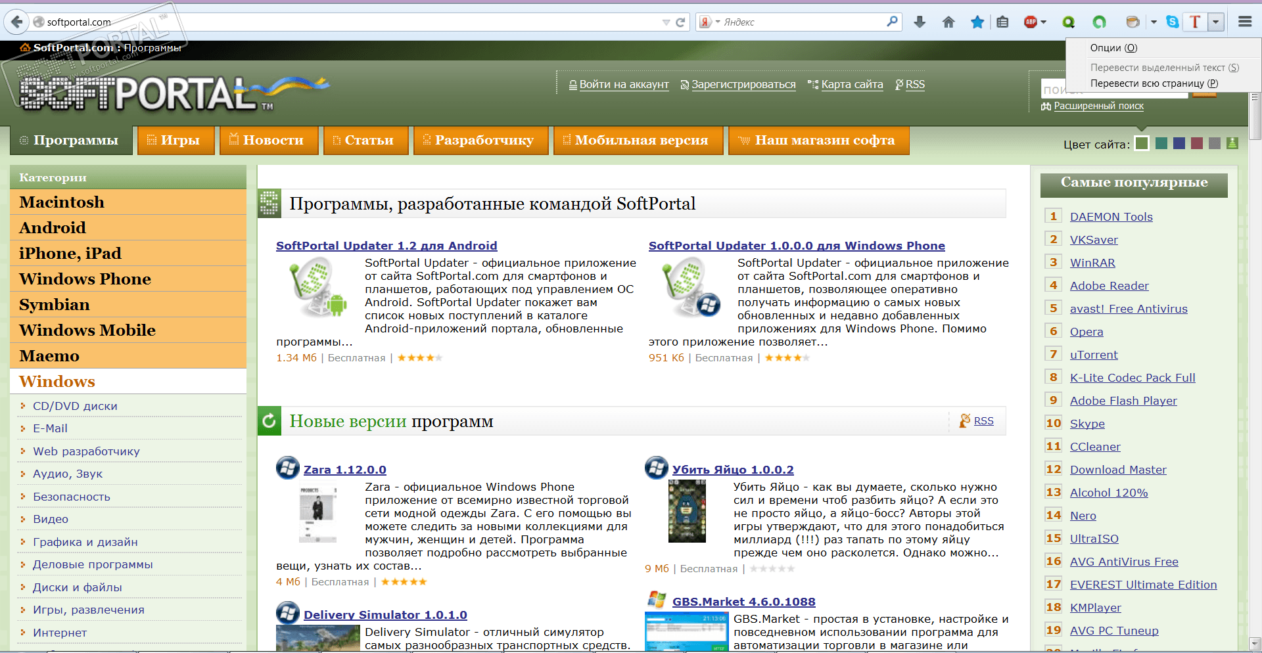Screen dimensions: 1262x653
Task: Open the Мобильная версия tab
Action: point(638,140)
